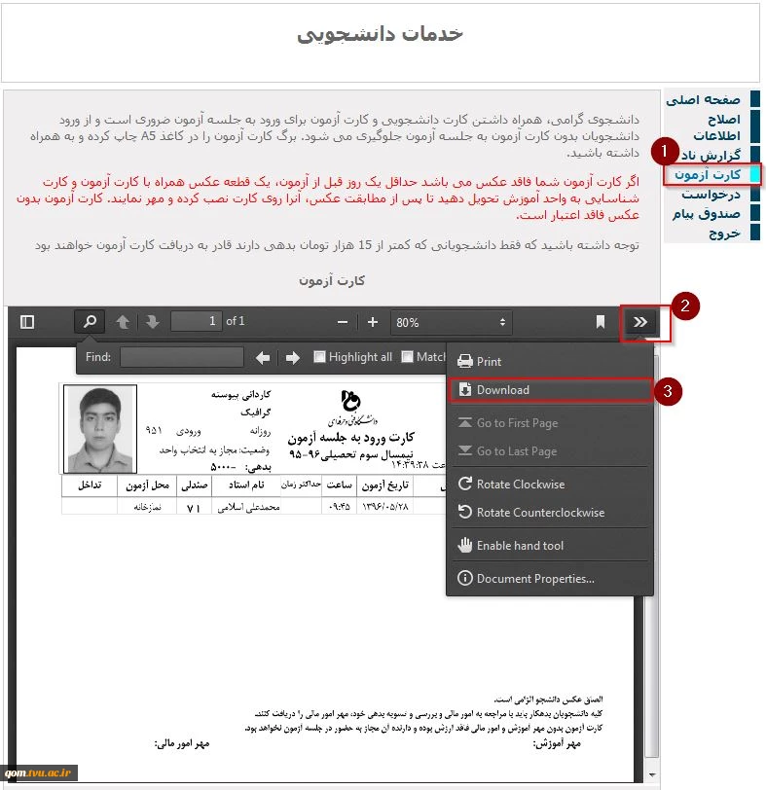Choose Download from the tools menu
Image resolution: width=766 pixels, height=790 pixels.
click(549, 390)
